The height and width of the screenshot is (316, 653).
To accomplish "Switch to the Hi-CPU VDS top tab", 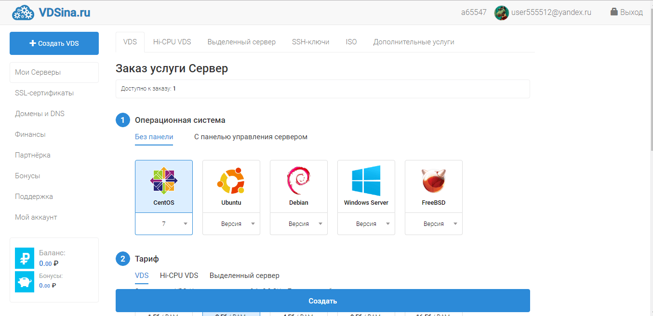I will click(172, 42).
